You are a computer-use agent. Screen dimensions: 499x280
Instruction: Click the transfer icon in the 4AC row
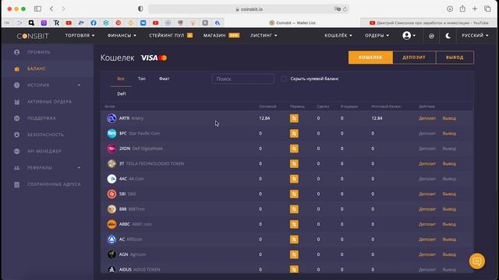pyautogui.click(x=294, y=179)
